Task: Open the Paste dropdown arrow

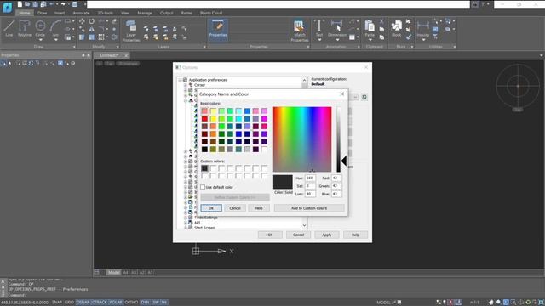Action: [370, 40]
